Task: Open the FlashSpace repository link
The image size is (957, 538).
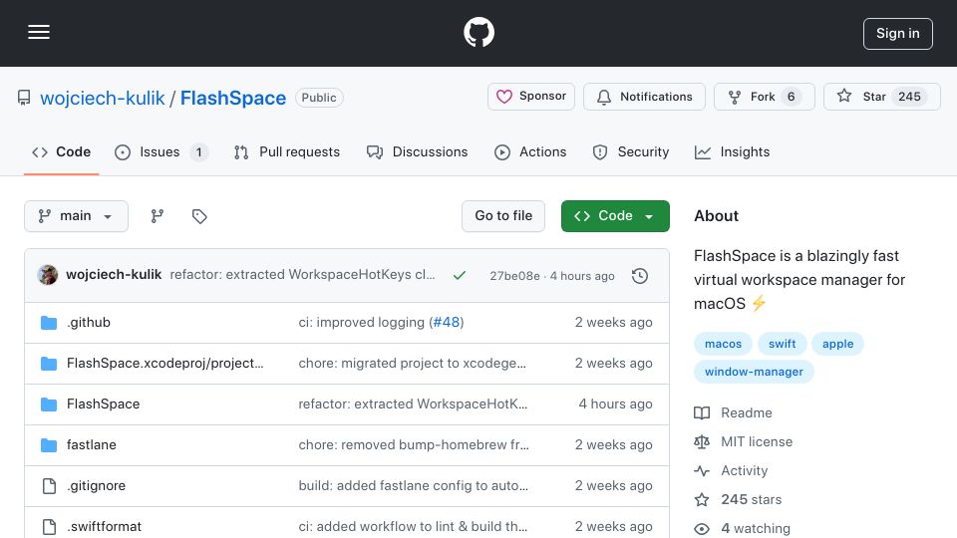Action: [x=233, y=98]
